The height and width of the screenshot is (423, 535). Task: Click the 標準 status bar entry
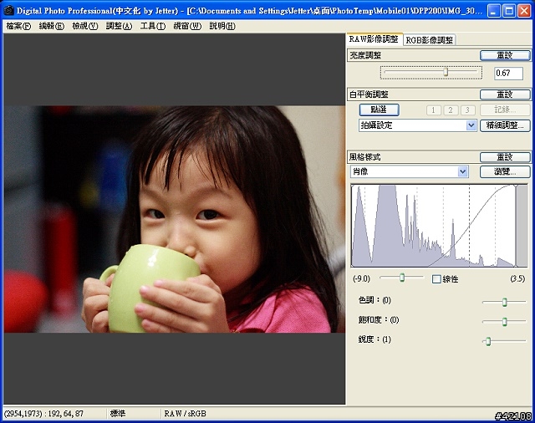click(118, 414)
